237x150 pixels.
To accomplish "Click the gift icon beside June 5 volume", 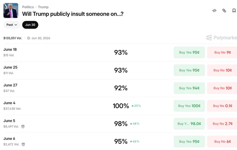I will click(23, 126).
